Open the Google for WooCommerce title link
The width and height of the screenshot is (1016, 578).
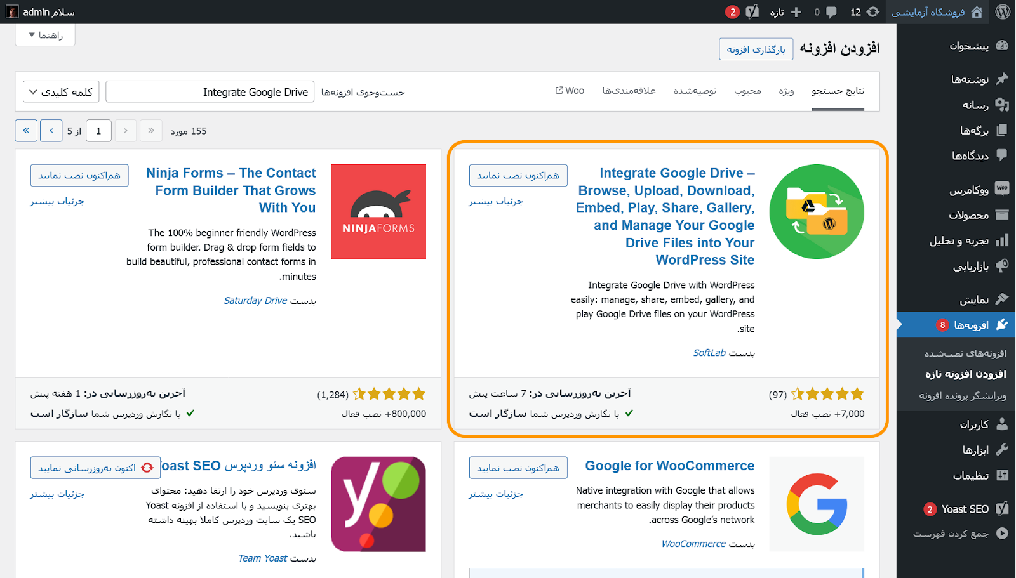coord(670,466)
